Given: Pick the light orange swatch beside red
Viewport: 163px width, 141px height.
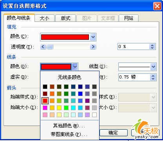Looking at the screenshot, I should tap(52, 101).
